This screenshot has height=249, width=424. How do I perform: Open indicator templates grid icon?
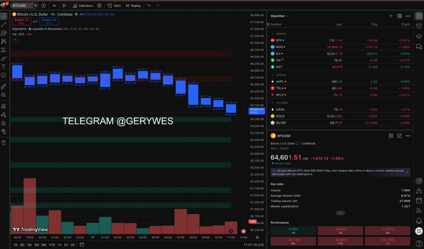pos(99,6)
